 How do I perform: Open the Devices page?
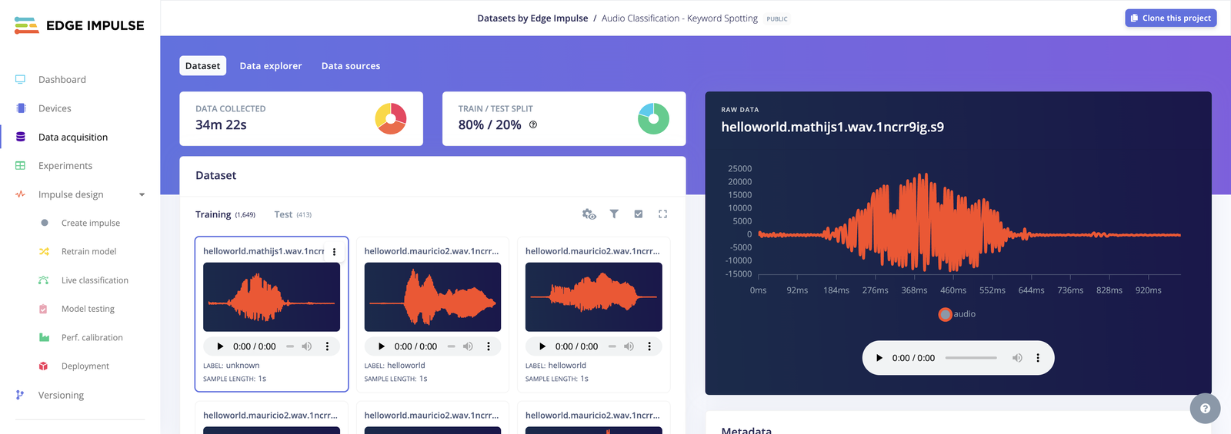[55, 108]
